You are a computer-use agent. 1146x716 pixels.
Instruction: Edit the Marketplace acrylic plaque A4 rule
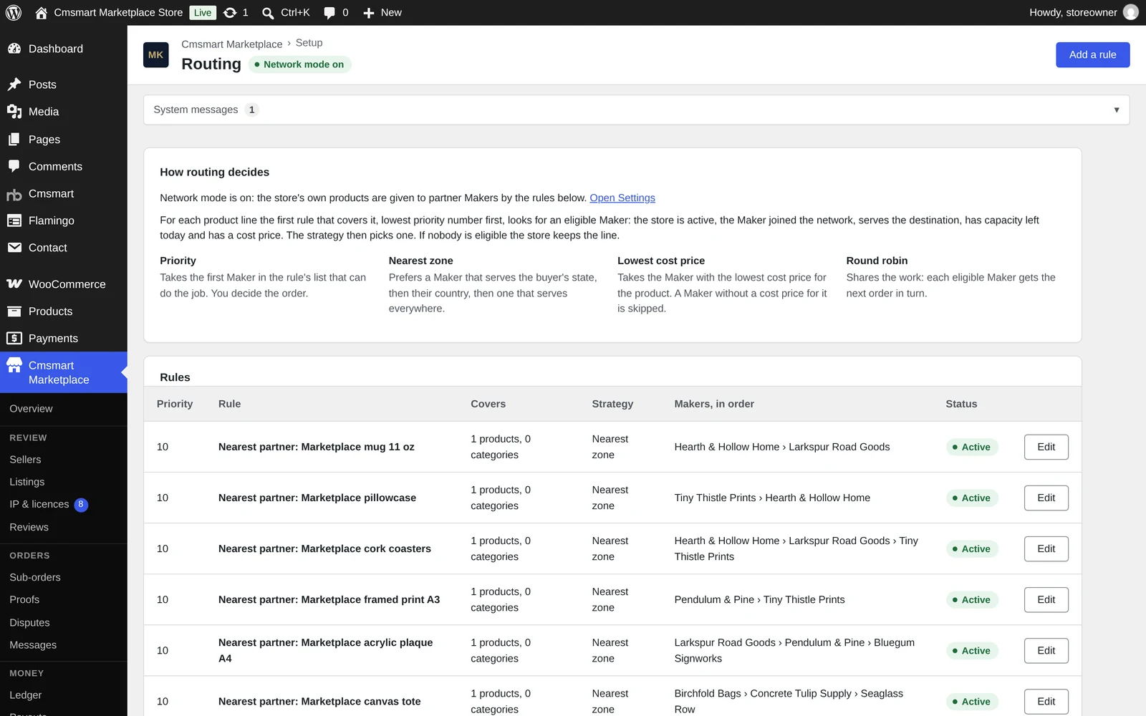pos(1046,650)
